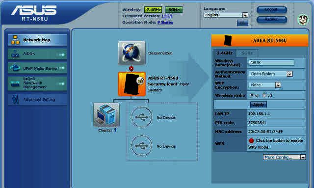Click the Apply button
314x188 pixels.
(259, 105)
